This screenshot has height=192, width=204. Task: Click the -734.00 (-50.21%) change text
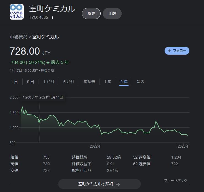click(x=28, y=62)
